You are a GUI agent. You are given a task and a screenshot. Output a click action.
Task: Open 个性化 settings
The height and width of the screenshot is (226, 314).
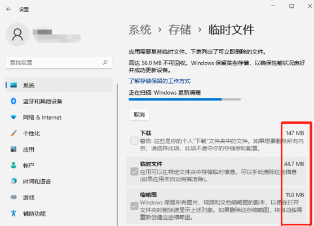coord(59,133)
